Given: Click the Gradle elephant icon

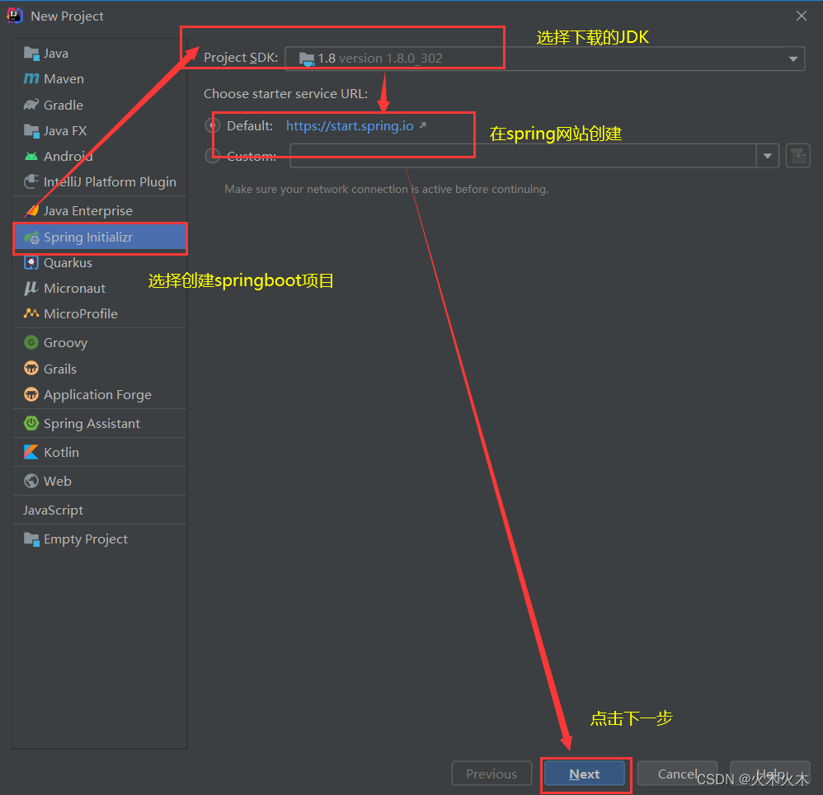Looking at the screenshot, I should pos(31,105).
